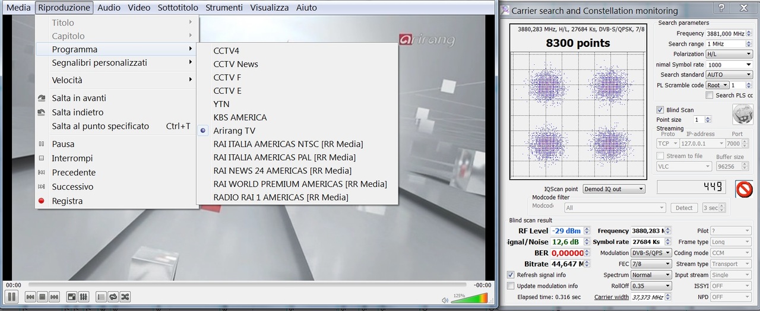
Task: Select the CCTV4 program
Action: point(297,50)
